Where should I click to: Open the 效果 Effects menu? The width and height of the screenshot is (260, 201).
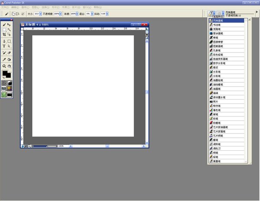[66, 7]
